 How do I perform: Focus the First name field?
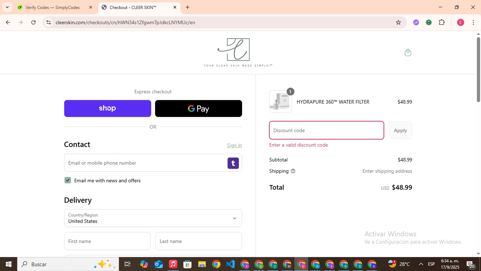pyautogui.click(x=107, y=241)
